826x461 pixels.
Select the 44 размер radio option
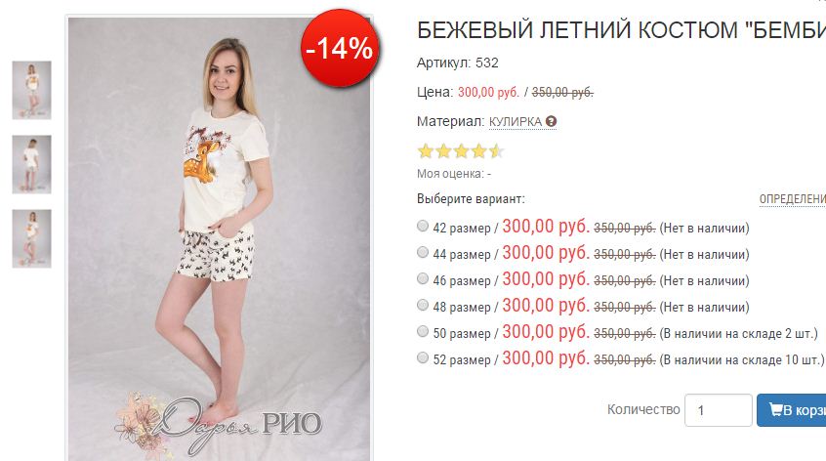[x=423, y=252]
